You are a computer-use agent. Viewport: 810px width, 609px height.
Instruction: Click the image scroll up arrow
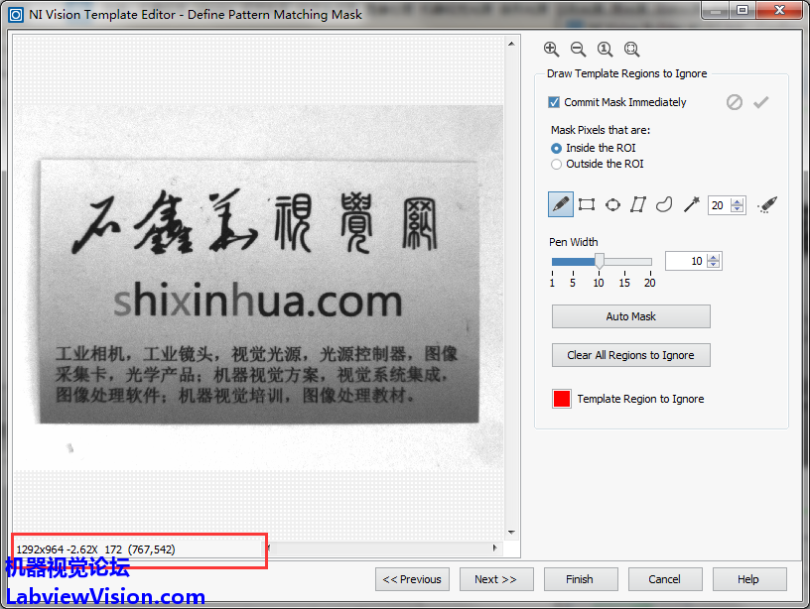(x=511, y=44)
